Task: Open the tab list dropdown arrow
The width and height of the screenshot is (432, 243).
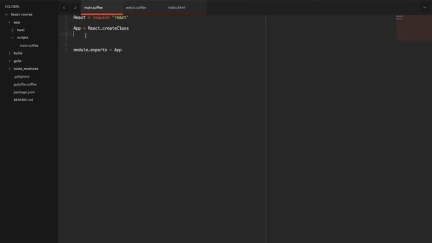Action: pos(425,7)
